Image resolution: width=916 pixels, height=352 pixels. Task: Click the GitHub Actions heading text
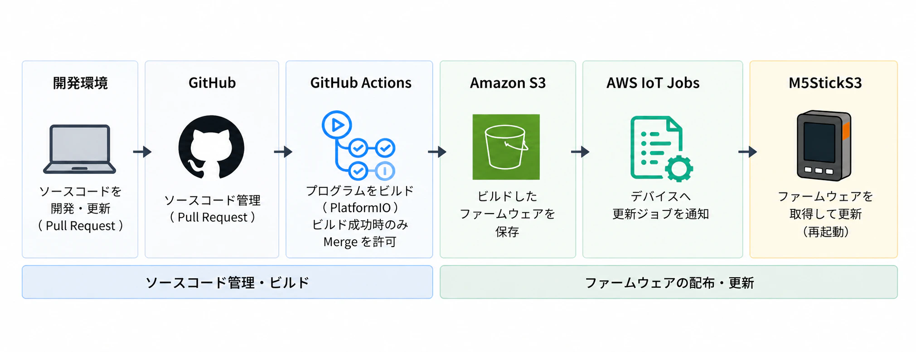tap(361, 83)
